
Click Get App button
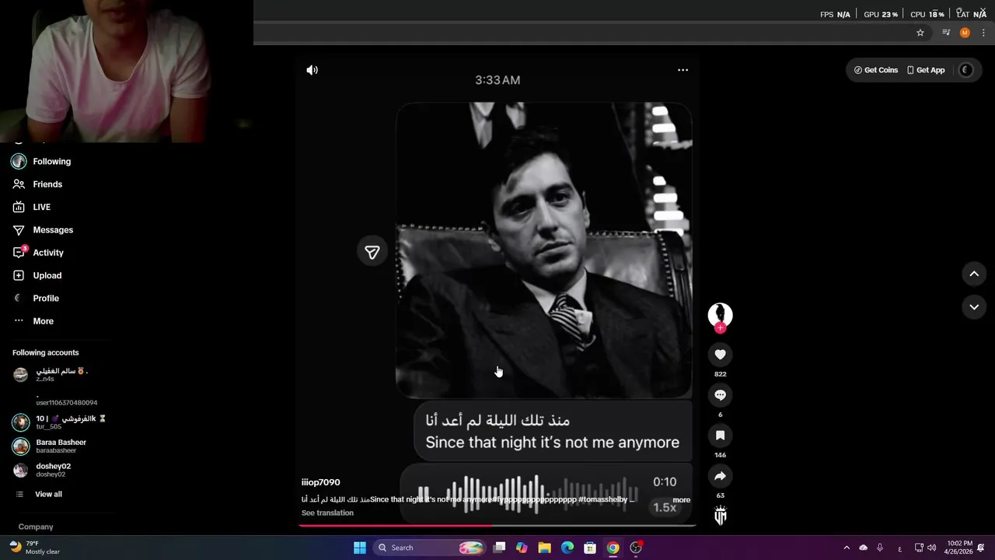(926, 70)
